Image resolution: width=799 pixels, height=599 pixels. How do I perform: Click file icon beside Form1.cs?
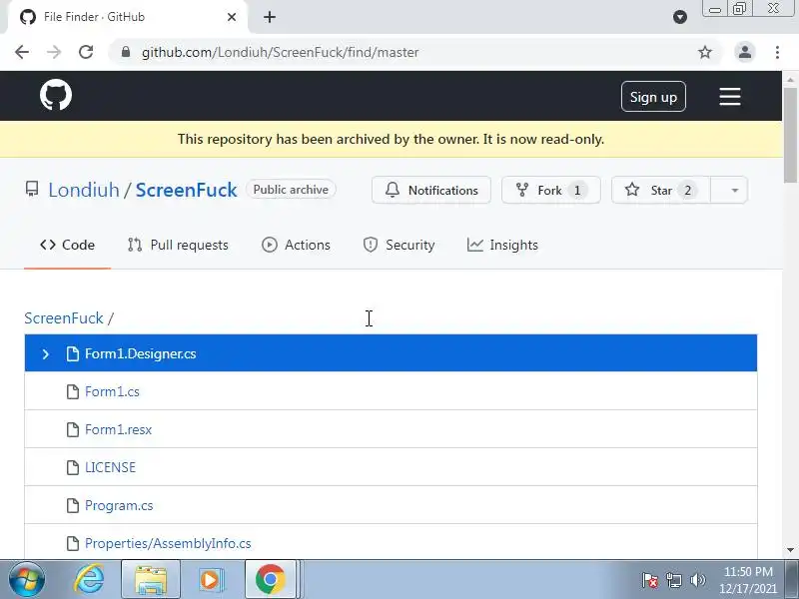pyautogui.click(x=73, y=391)
